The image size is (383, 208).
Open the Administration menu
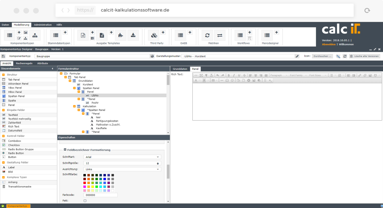pos(43,25)
